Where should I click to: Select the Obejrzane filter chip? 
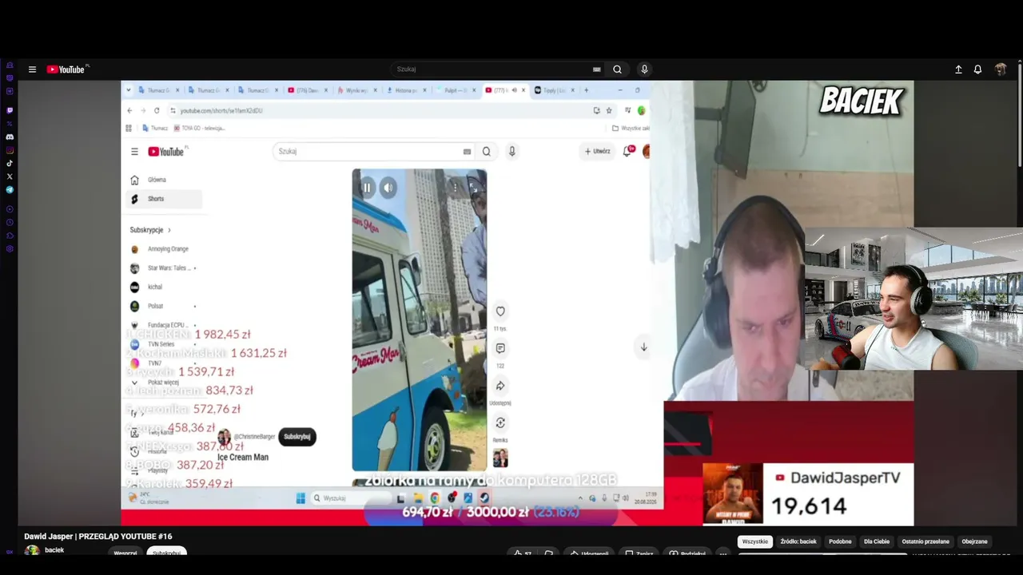(x=974, y=541)
